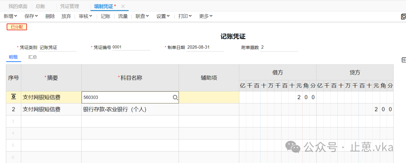Expand the 审核 dropdown
This screenshot has width=406, height=163.
tap(85, 16)
